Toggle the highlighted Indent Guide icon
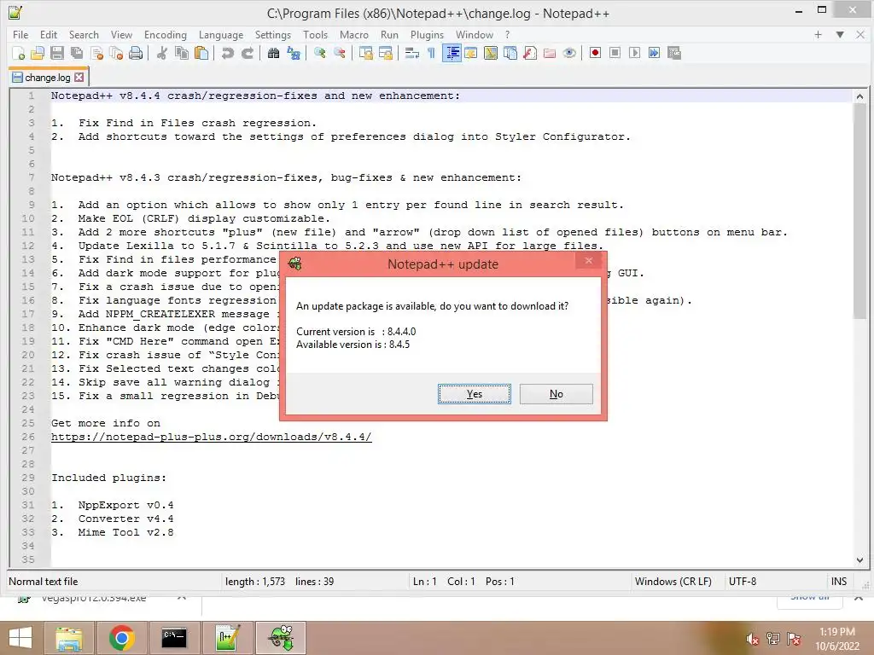The height and width of the screenshot is (655, 874). coord(452,53)
